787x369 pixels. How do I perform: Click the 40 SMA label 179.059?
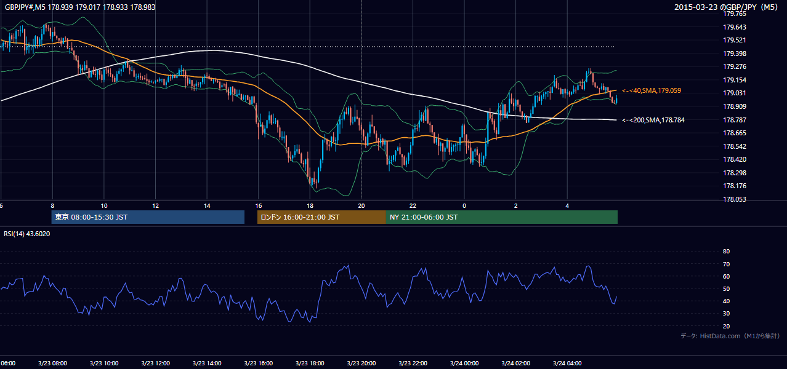pyautogui.click(x=652, y=90)
